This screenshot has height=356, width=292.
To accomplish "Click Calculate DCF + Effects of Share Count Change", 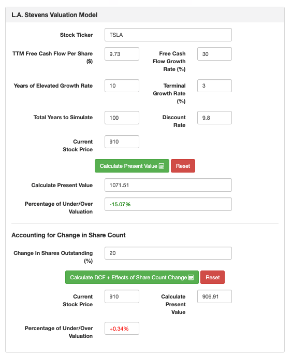I will coord(132,277).
